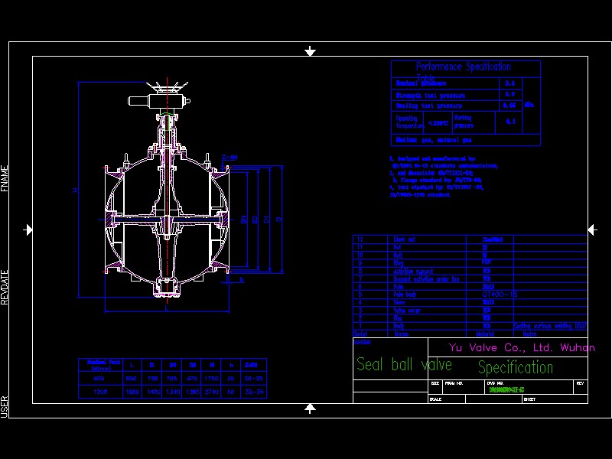The width and height of the screenshot is (612, 459).
Task: Click the 'REV' field in title block
Action: (x=581, y=383)
